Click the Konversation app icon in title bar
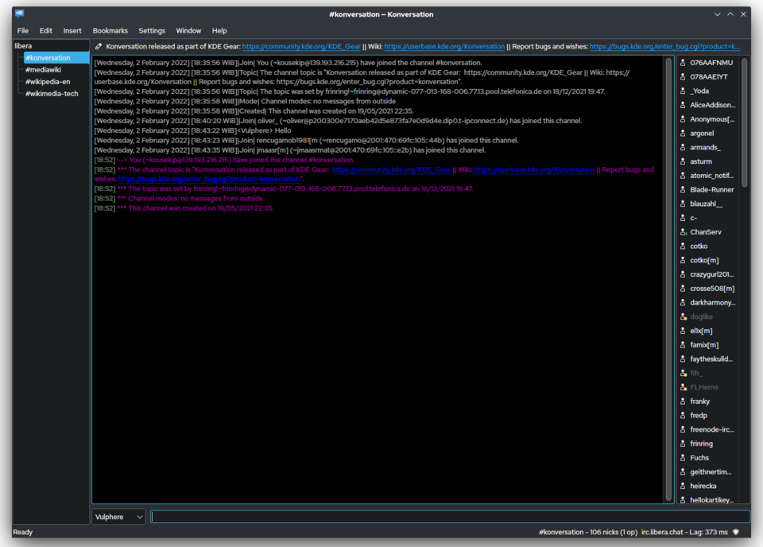Viewport: 763px width, 547px height. click(x=19, y=14)
